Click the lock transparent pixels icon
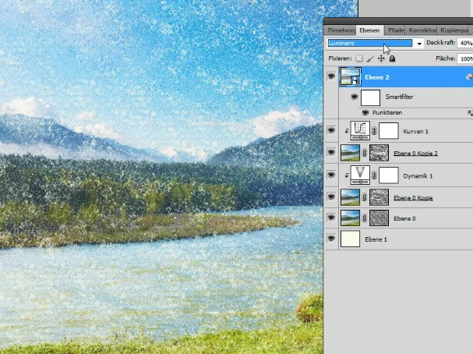The image size is (473, 354). point(359,58)
